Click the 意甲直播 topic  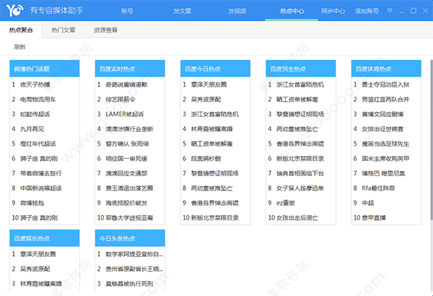coord(374,218)
